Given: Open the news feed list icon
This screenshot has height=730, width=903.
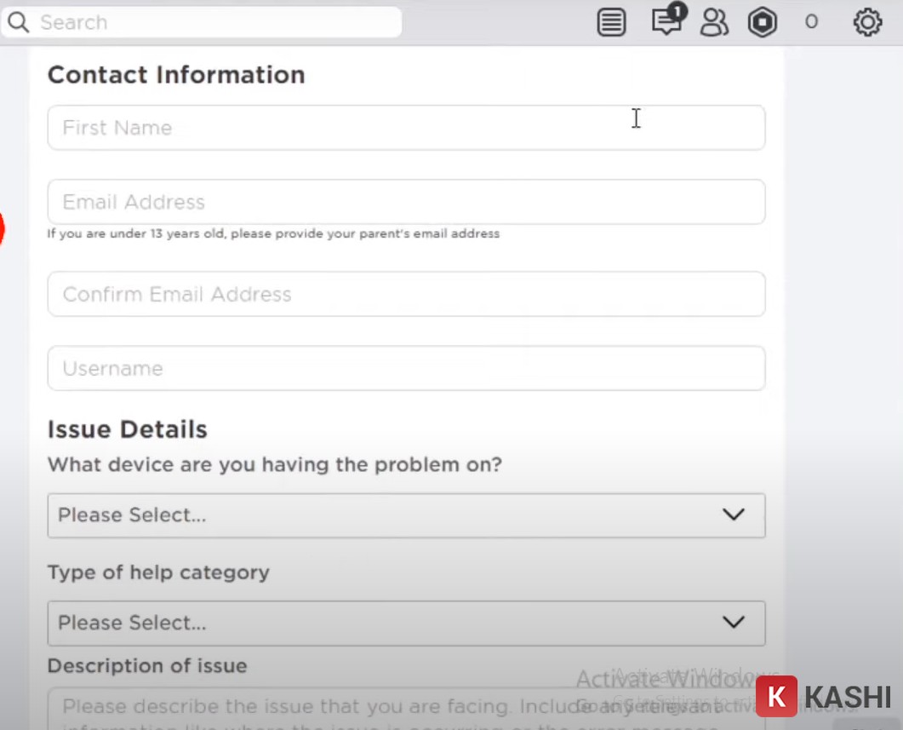Looking at the screenshot, I should [611, 22].
